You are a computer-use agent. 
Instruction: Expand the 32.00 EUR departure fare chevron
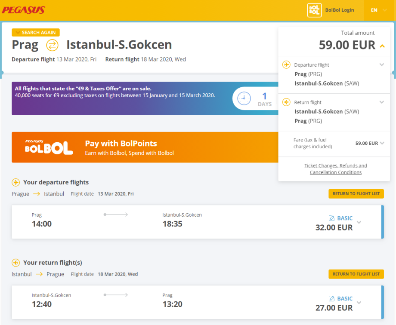pos(359,222)
